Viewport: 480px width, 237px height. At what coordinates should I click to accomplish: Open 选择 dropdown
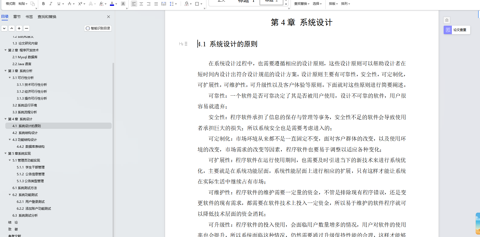[x=317, y=4]
